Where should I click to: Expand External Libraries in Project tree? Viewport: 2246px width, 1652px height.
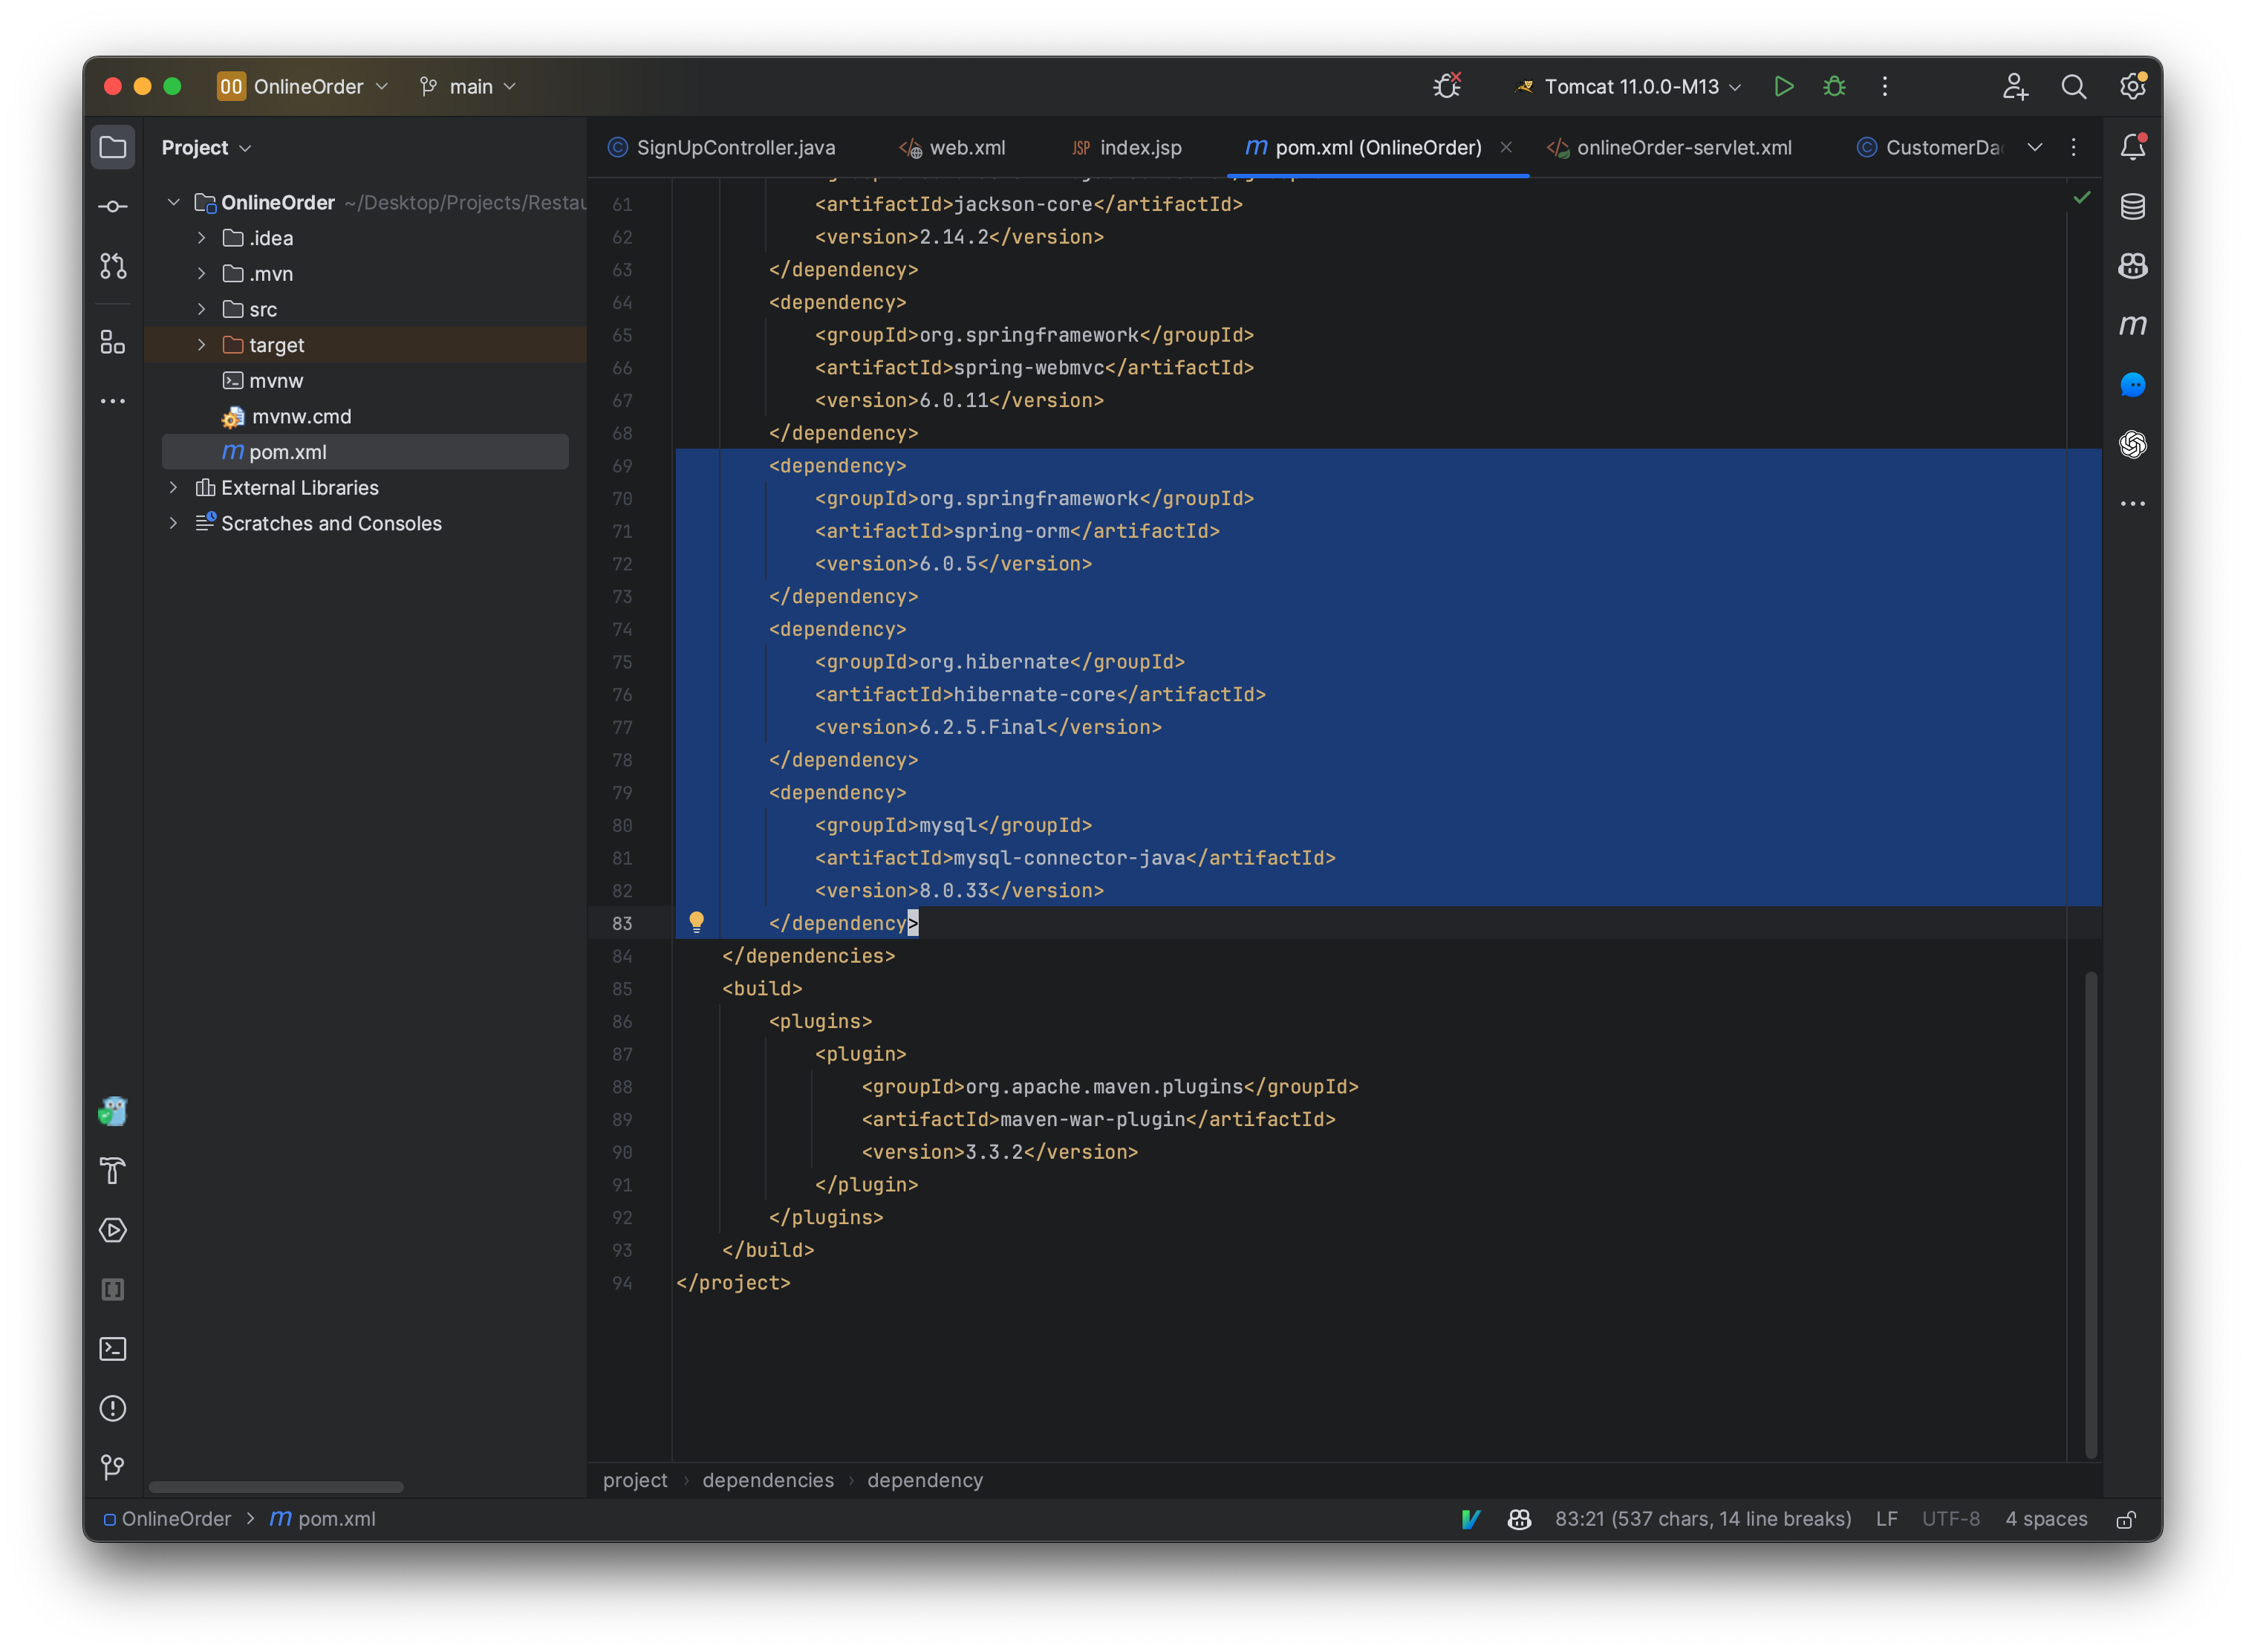173,487
